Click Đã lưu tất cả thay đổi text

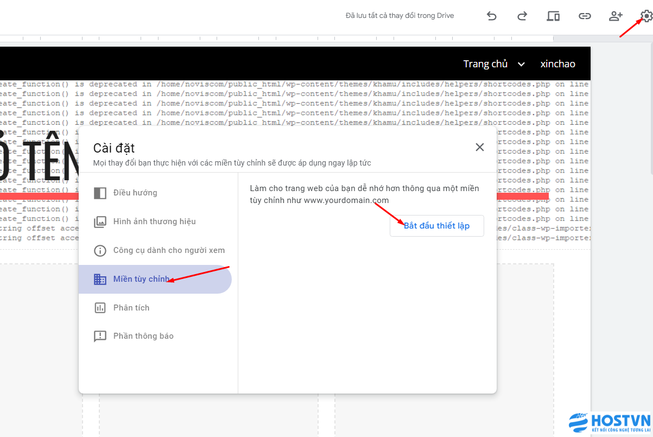(x=400, y=16)
